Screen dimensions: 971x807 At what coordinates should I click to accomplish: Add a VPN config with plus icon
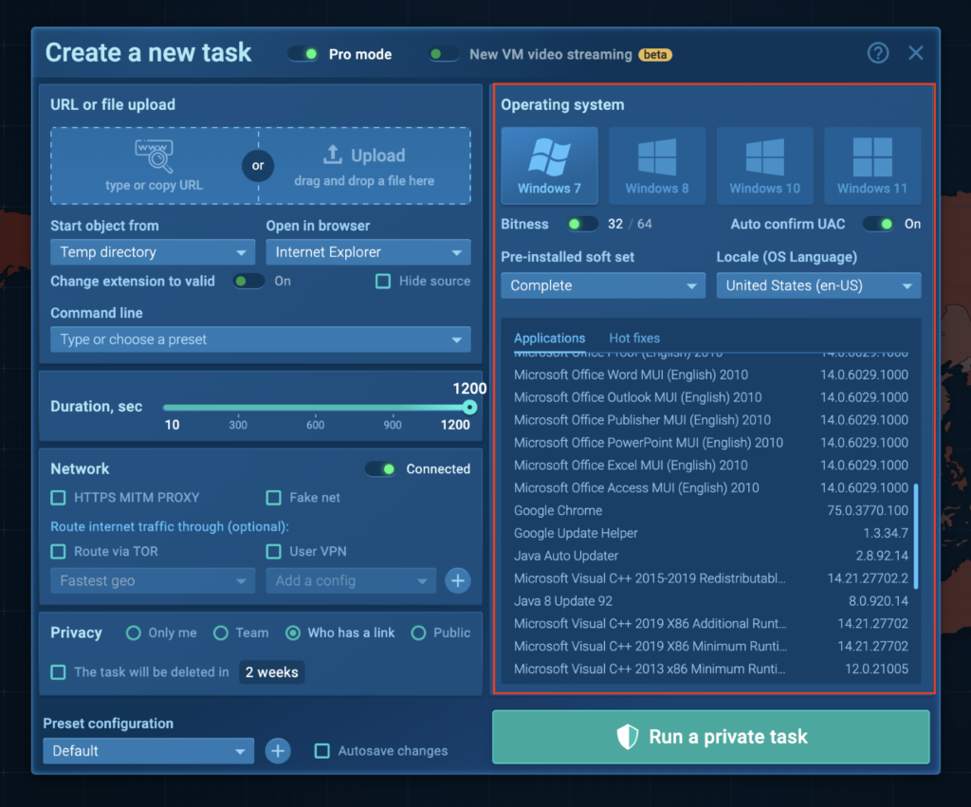point(458,580)
